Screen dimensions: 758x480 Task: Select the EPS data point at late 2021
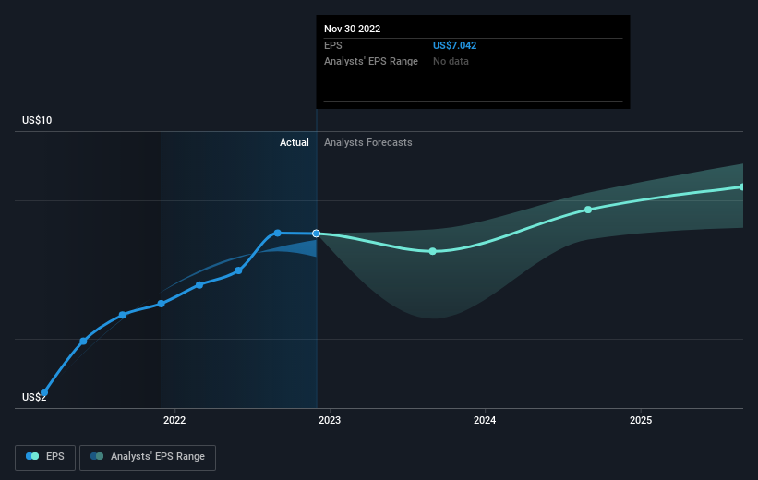(x=162, y=304)
